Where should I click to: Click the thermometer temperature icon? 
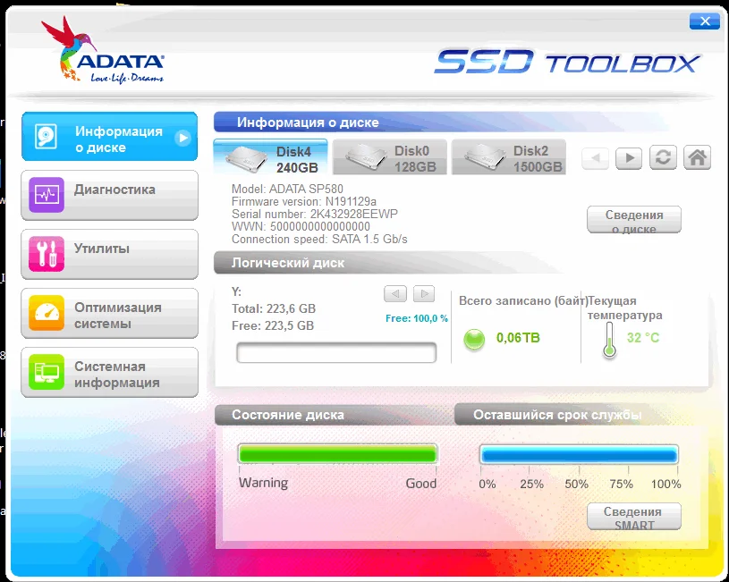[609, 341]
